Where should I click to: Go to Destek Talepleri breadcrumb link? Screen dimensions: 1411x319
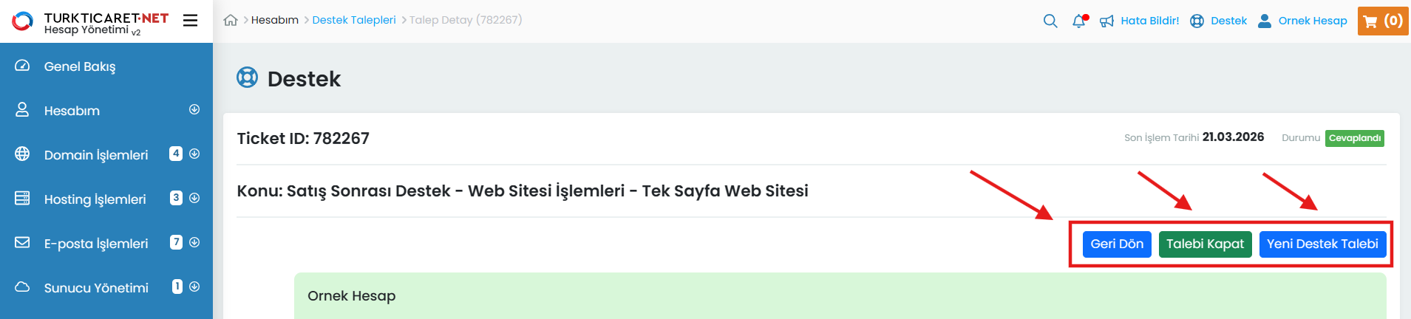354,20
